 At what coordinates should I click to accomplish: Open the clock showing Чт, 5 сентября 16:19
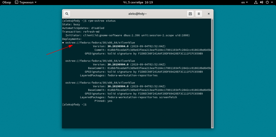138,2
